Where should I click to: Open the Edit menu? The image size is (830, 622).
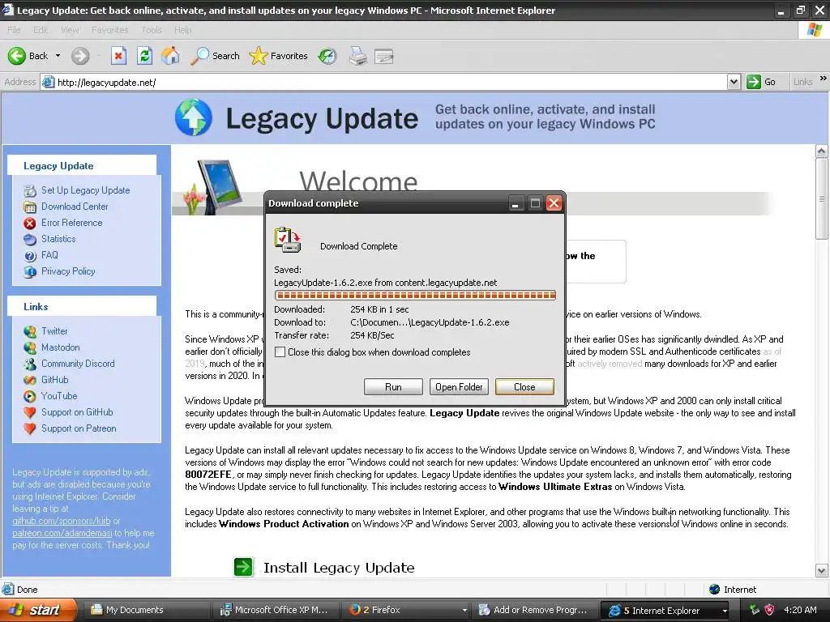pos(41,30)
